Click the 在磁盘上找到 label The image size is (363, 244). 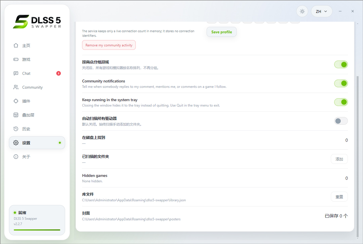tap(93, 137)
